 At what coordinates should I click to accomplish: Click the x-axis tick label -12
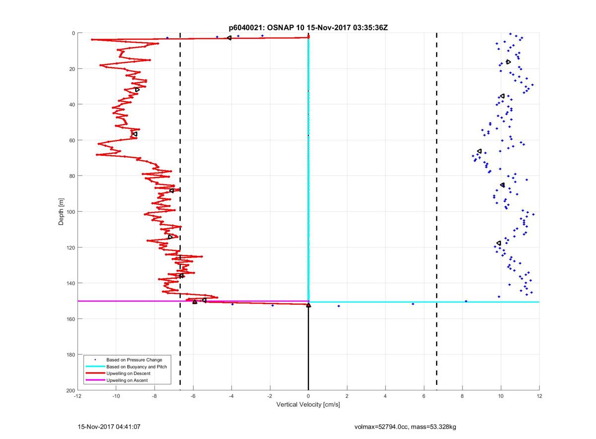pyautogui.click(x=77, y=396)
